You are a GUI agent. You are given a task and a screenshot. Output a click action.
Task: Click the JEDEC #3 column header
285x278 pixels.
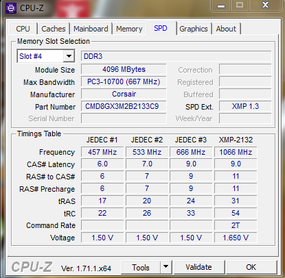point(191,140)
